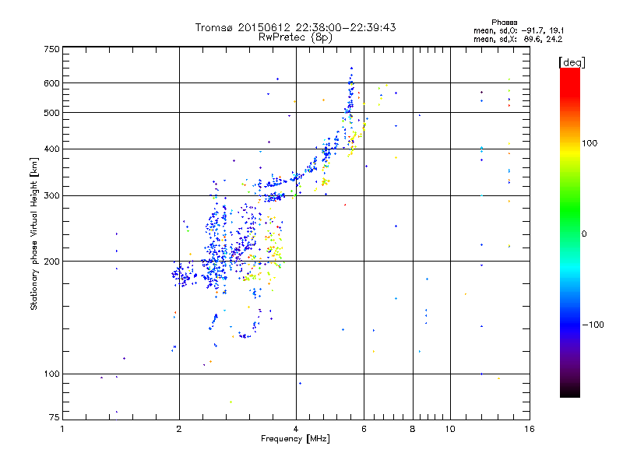Screen dimensions: 623x467
Task: Click the y-axis tick label '500'
Action: pyautogui.click(x=51, y=113)
